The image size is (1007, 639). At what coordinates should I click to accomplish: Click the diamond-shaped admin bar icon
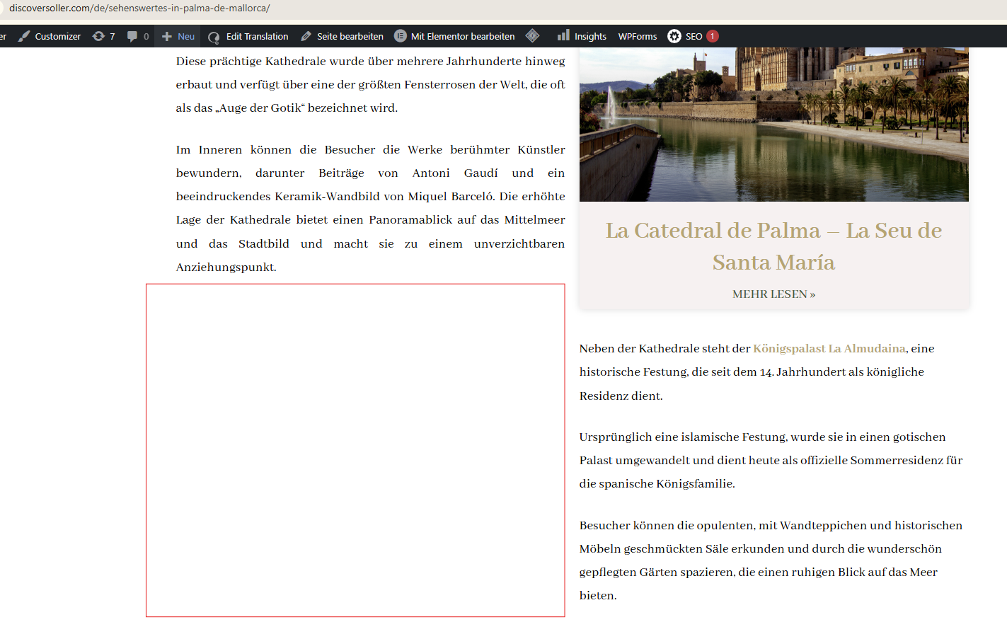(x=533, y=35)
